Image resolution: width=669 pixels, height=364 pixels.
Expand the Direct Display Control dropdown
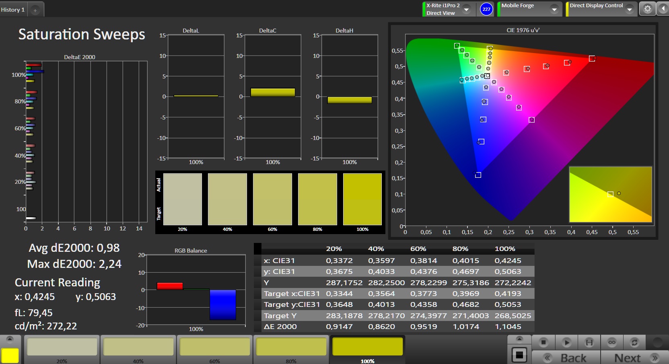pyautogui.click(x=630, y=9)
